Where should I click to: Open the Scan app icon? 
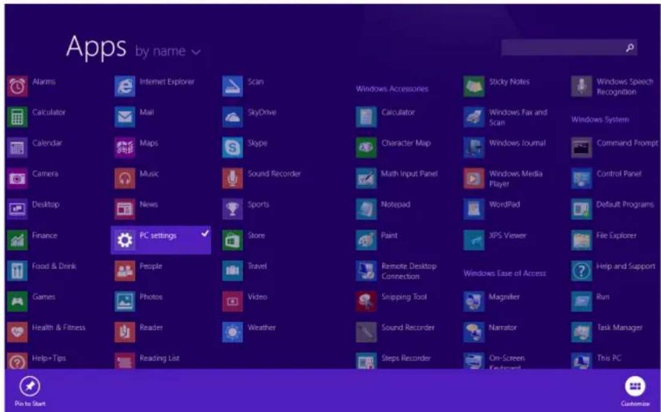tap(232, 87)
